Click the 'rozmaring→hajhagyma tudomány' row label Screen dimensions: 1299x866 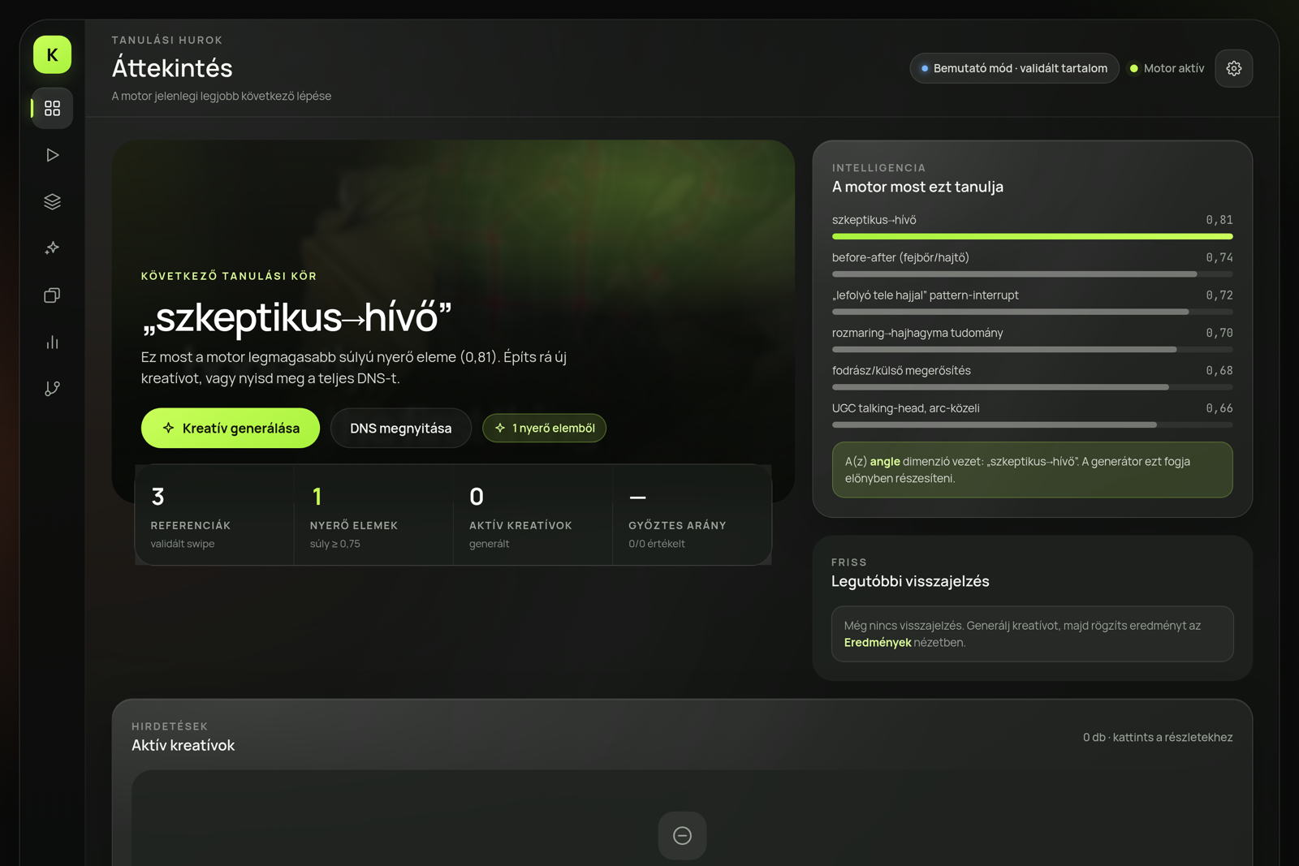917,333
